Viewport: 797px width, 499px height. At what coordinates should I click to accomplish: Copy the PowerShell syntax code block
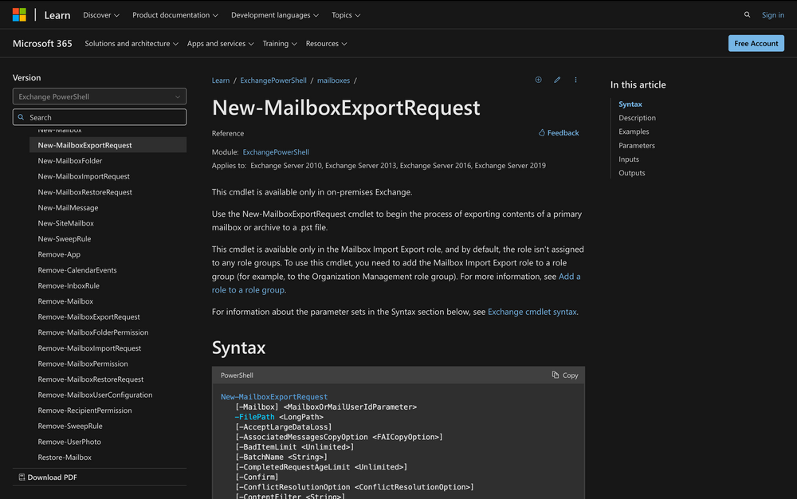[564, 375]
